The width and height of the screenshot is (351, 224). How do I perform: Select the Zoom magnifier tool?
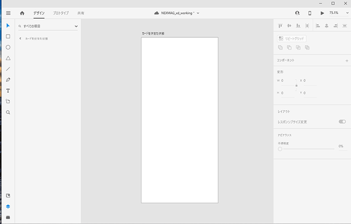(x=8, y=113)
